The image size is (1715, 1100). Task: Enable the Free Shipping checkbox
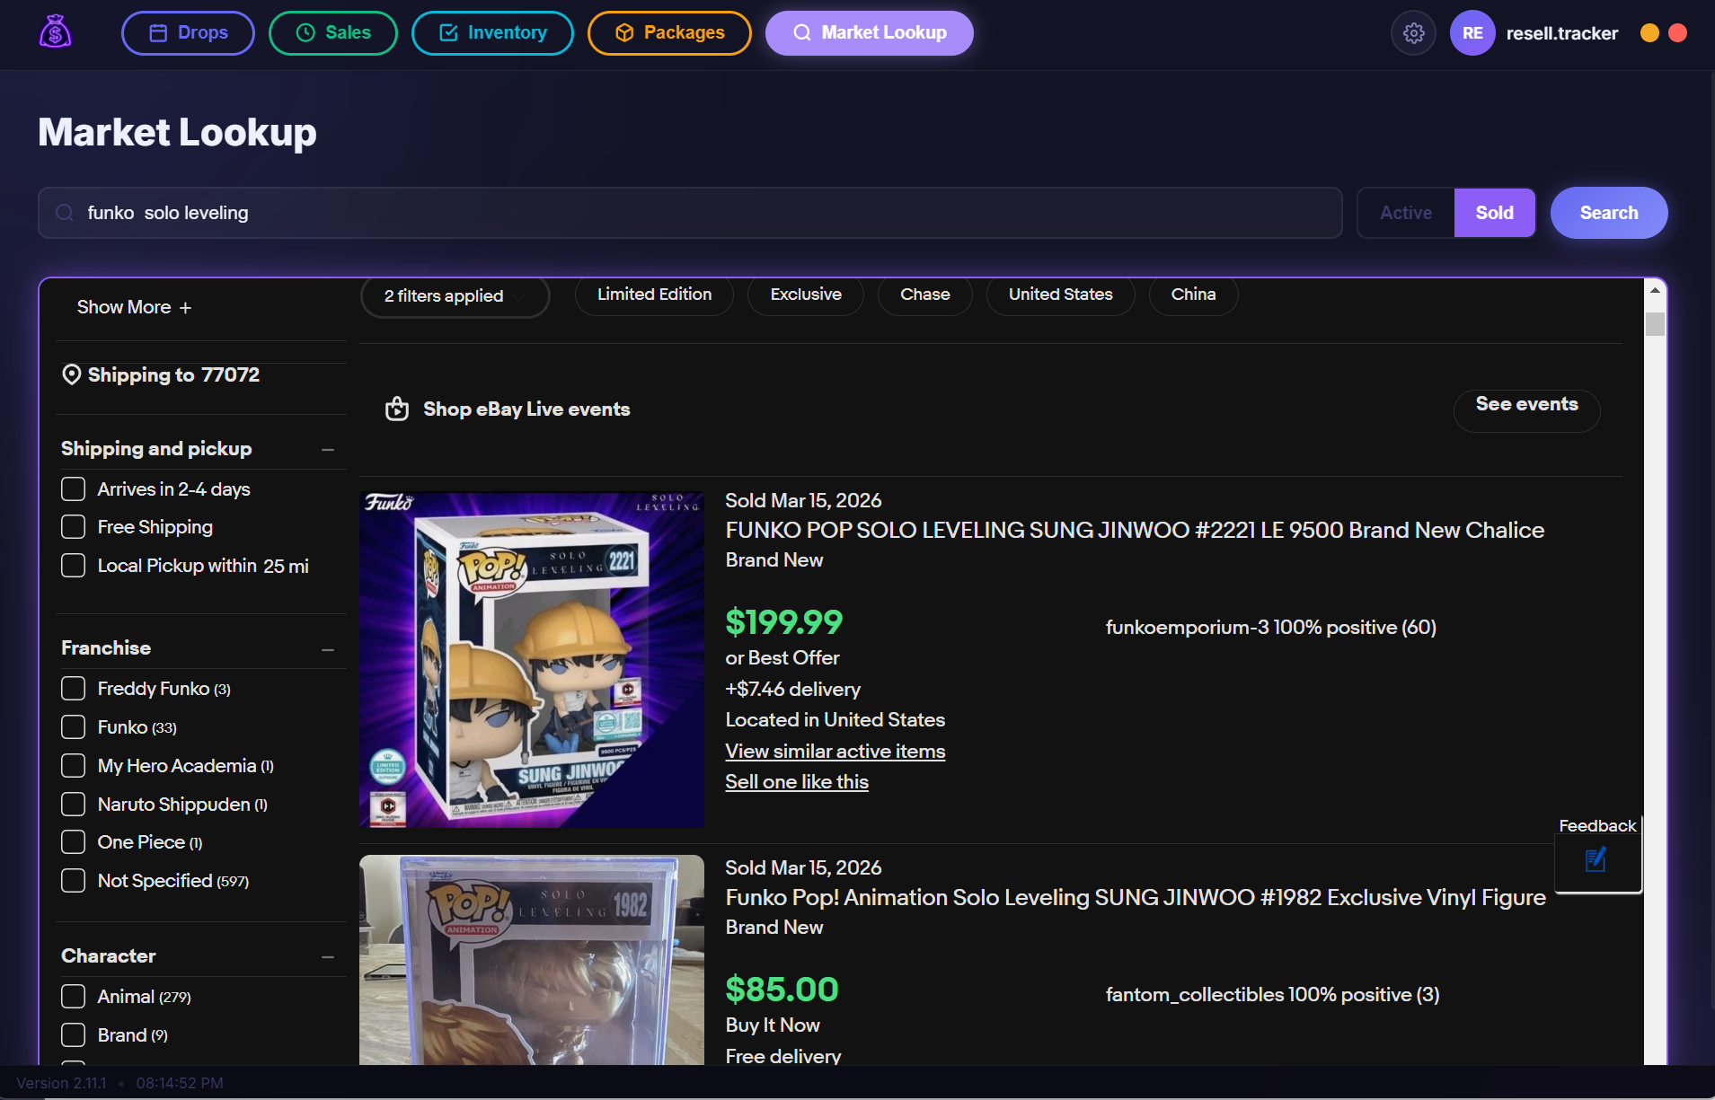pos(73,527)
